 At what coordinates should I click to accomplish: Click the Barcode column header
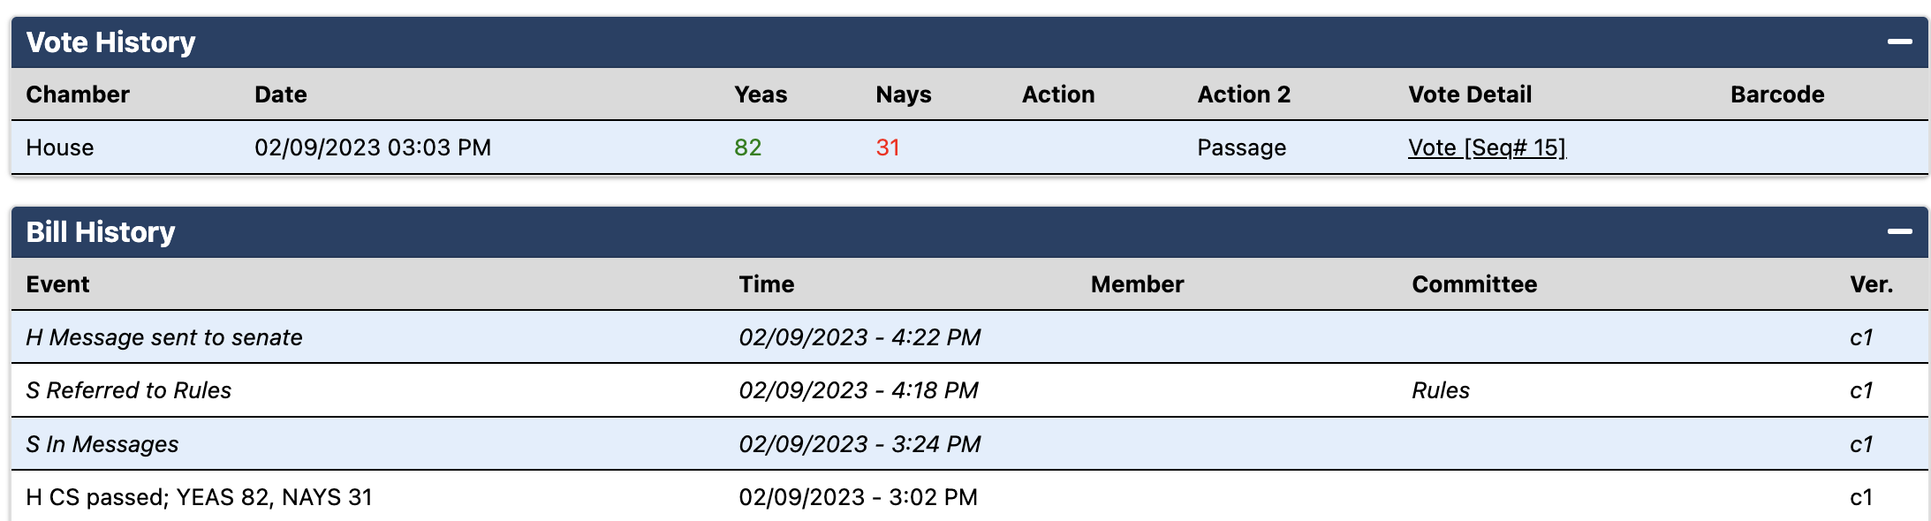tap(1777, 94)
